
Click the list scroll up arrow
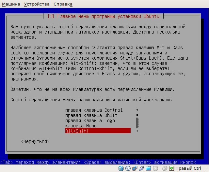pos(137,110)
